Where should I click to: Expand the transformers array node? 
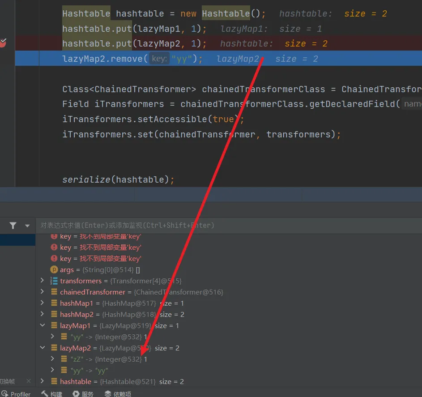coord(43,281)
